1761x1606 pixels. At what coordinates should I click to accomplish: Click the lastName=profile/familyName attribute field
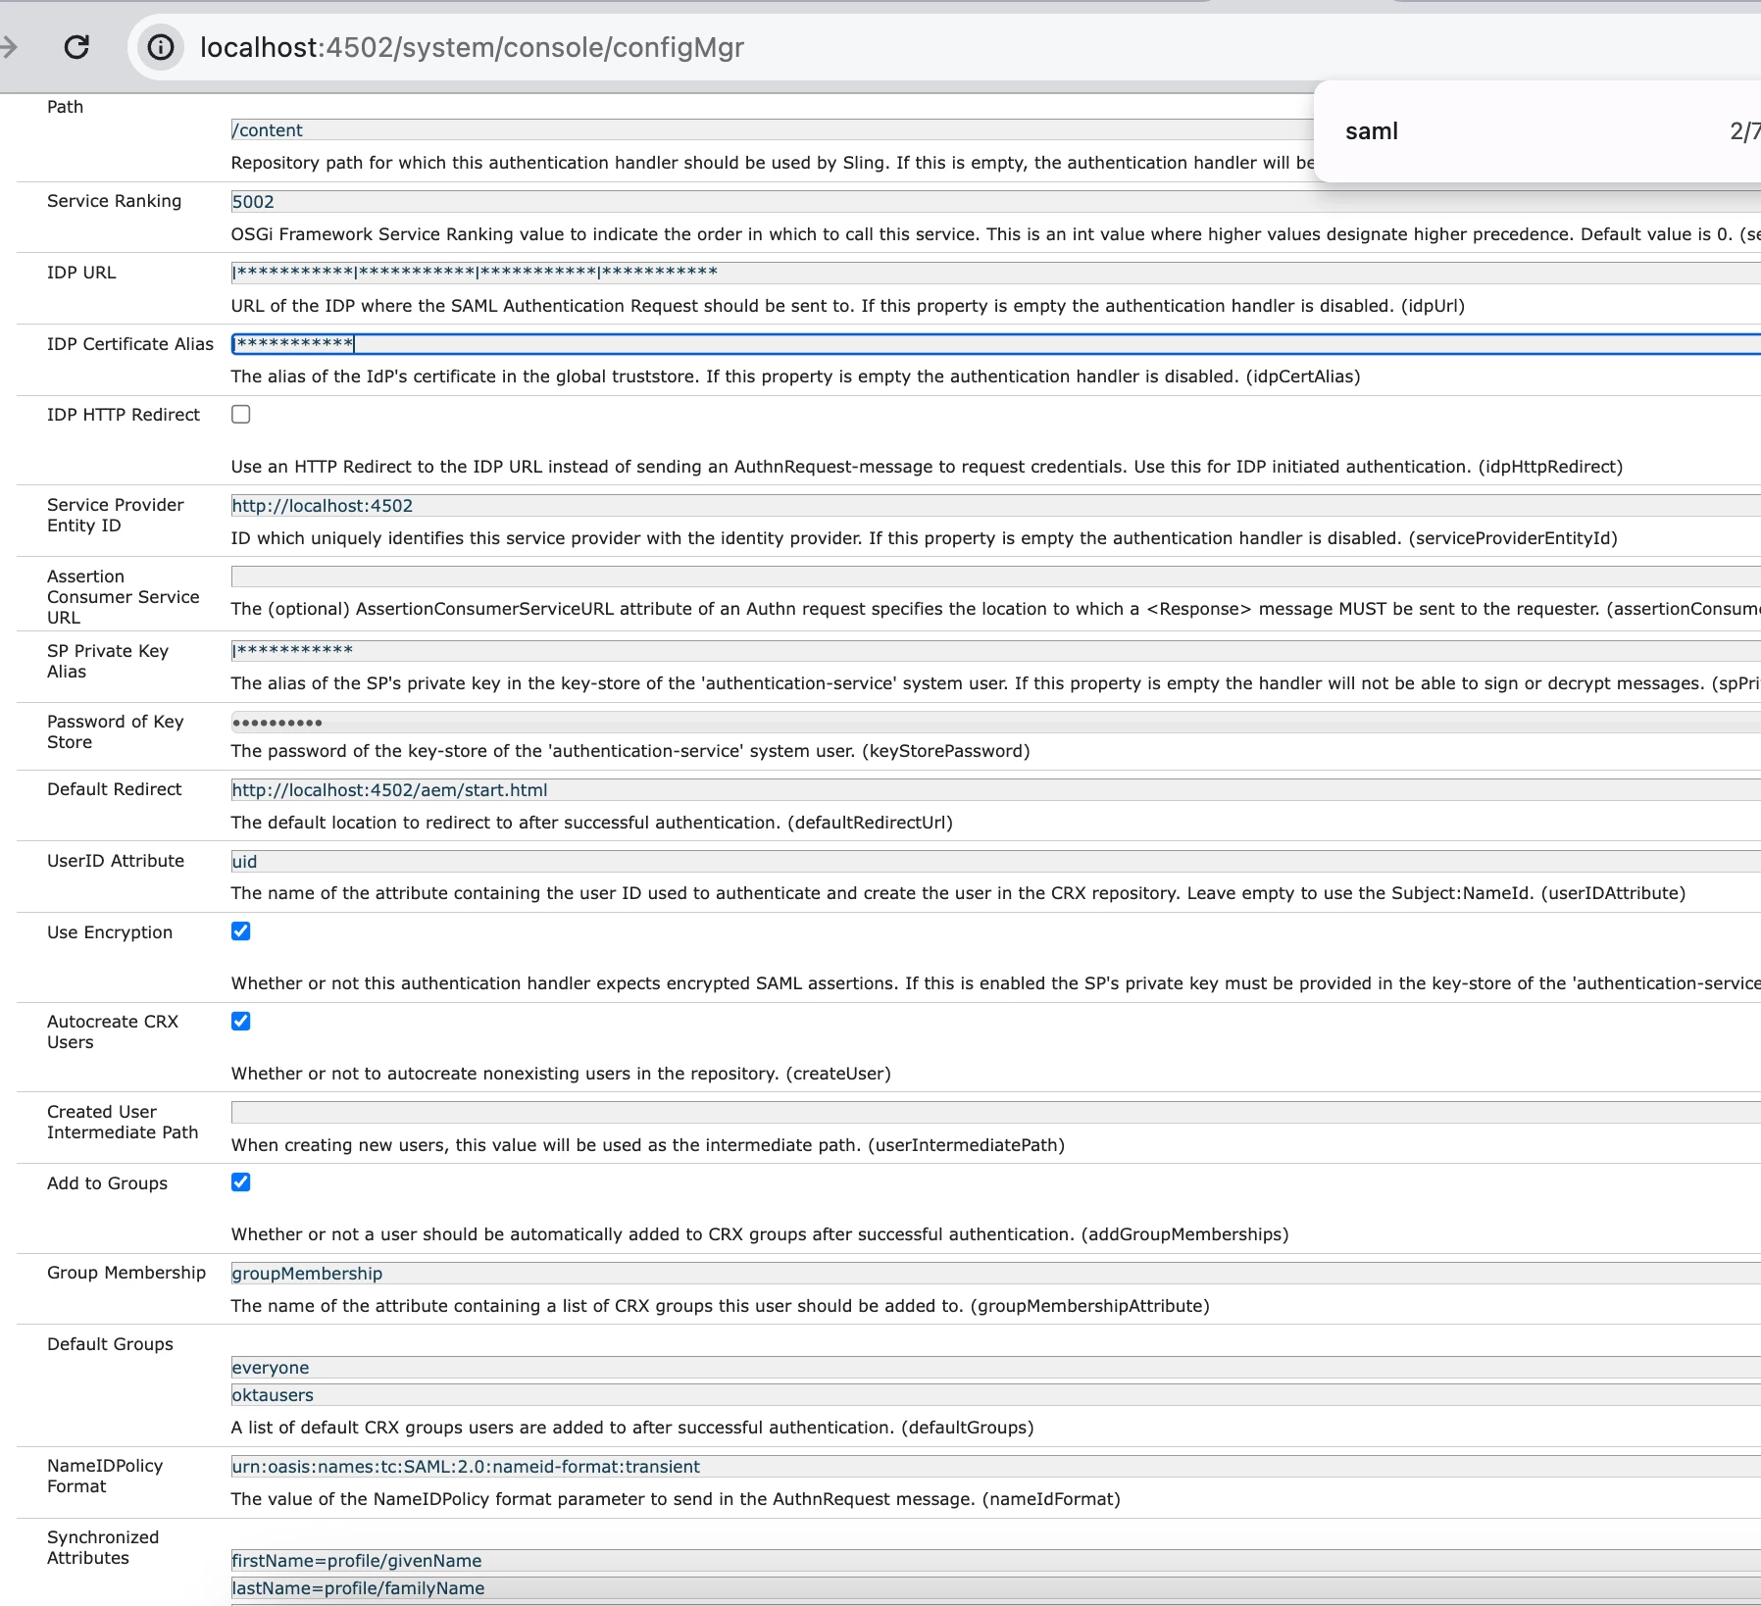click(995, 1588)
